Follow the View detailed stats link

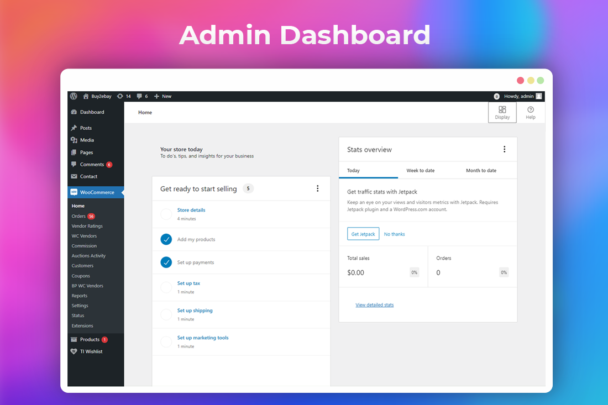(x=375, y=305)
